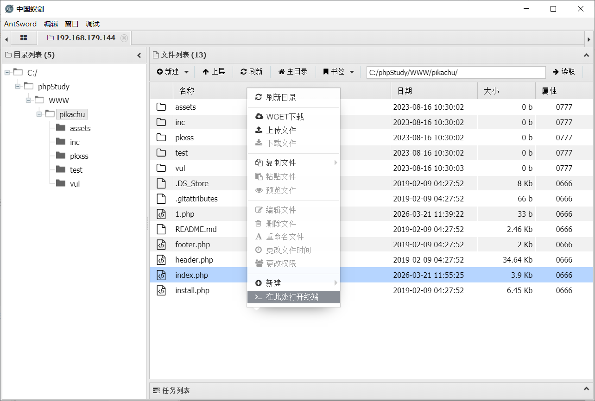Click the test folder icon in file list
Screen dimensions: 595x401
pos(161,153)
